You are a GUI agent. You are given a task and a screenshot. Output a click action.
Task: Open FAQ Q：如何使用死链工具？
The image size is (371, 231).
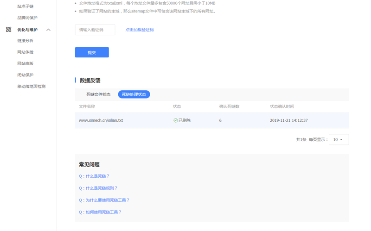tap(100, 212)
